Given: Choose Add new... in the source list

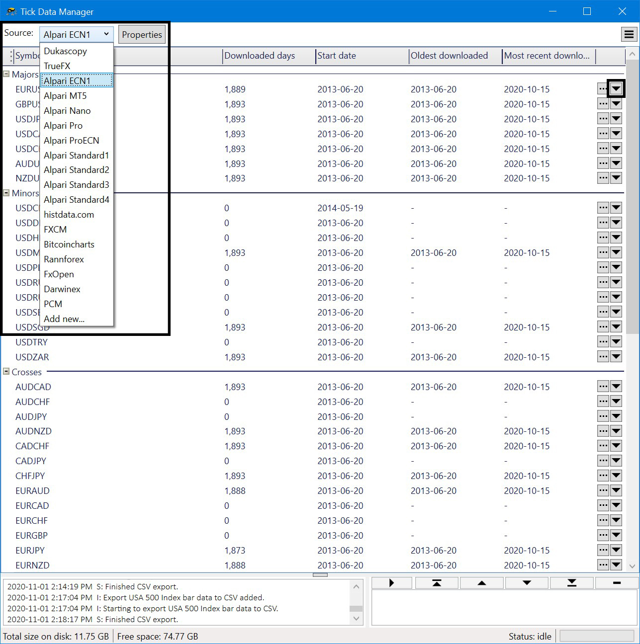Looking at the screenshot, I should [77, 319].
